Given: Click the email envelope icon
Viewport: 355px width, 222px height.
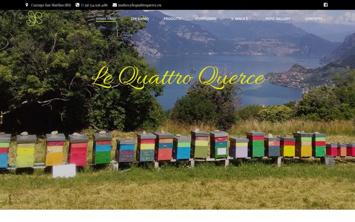Looking at the screenshot, I should coord(115,5).
